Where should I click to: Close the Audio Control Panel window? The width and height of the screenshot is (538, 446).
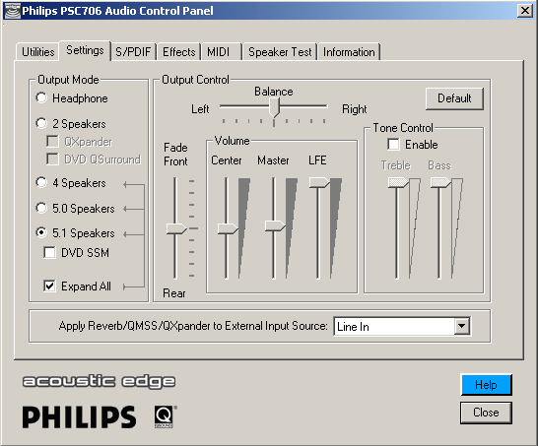tap(524, 11)
